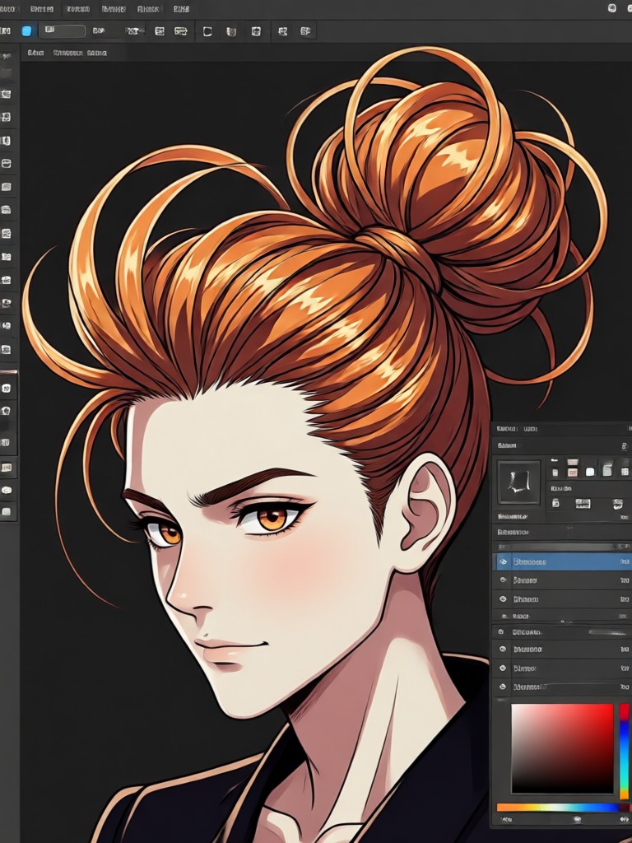Image resolution: width=632 pixels, height=843 pixels.
Task: Select the oval-shaped tool near the left toolbar's bottom
Action: [7, 490]
